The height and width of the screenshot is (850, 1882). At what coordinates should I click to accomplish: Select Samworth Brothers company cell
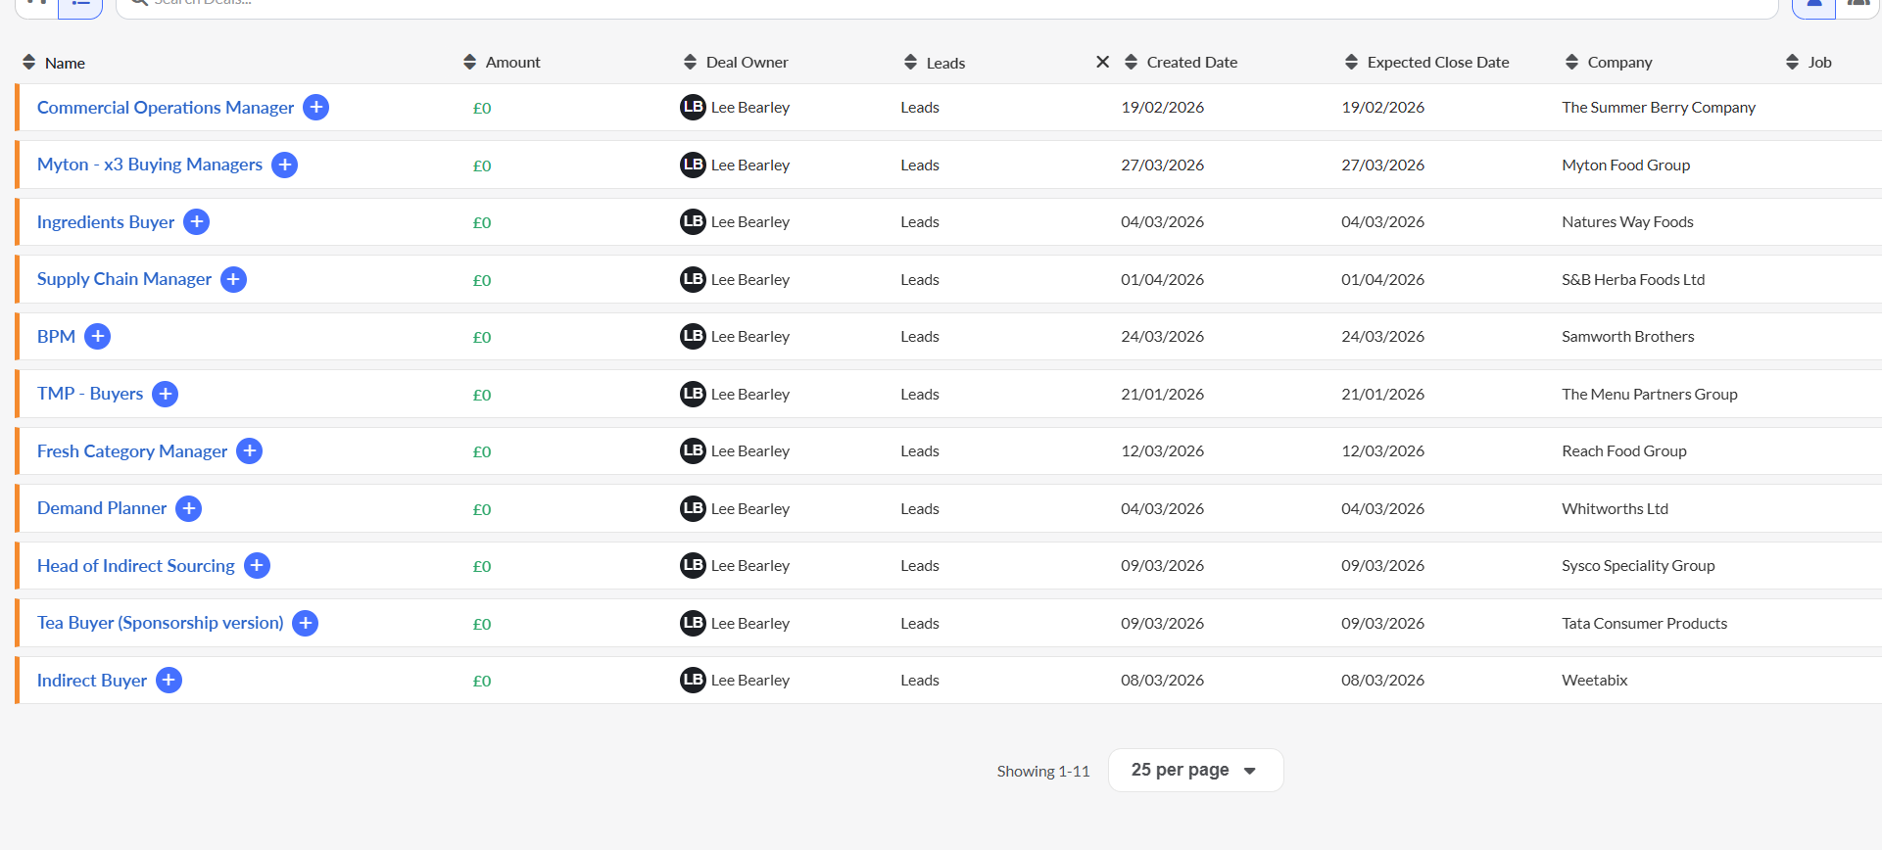click(1628, 337)
